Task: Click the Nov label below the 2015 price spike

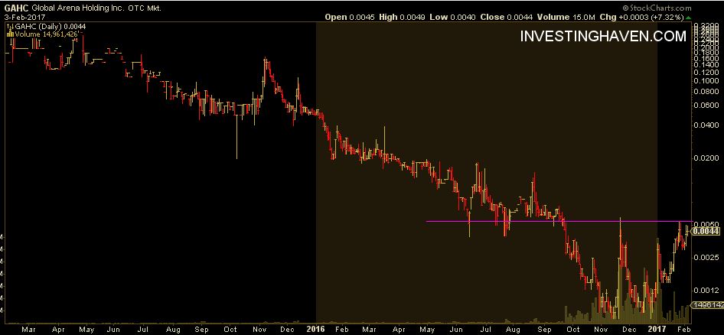Action: click(x=259, y=328)
